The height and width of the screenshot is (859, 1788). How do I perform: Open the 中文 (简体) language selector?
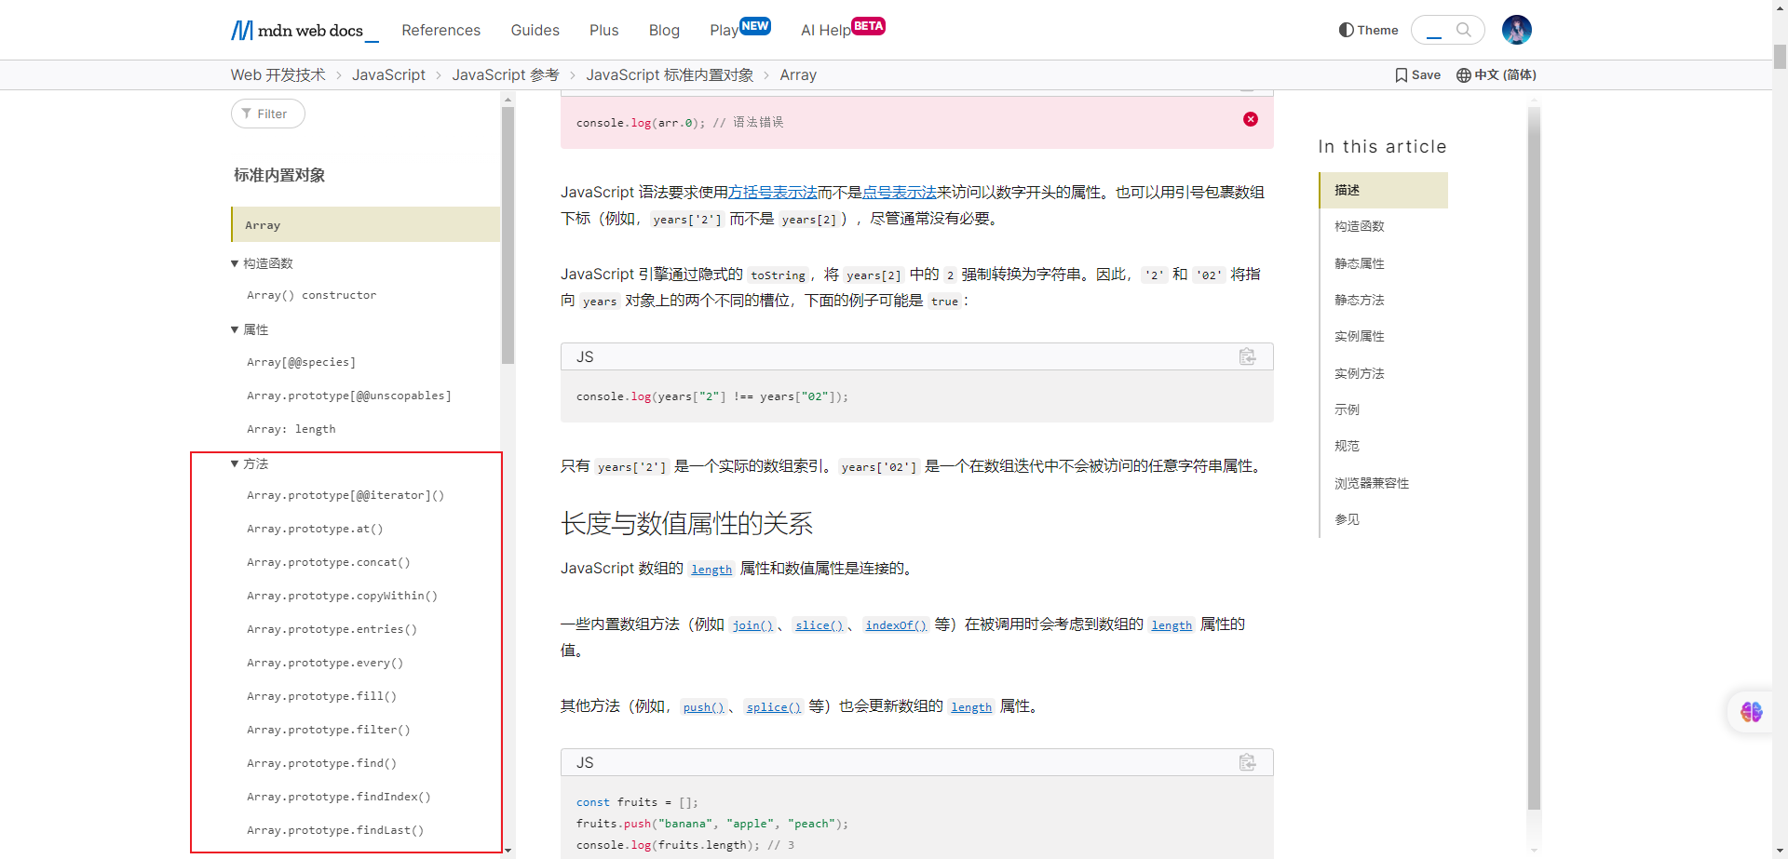click(1496, 75)
